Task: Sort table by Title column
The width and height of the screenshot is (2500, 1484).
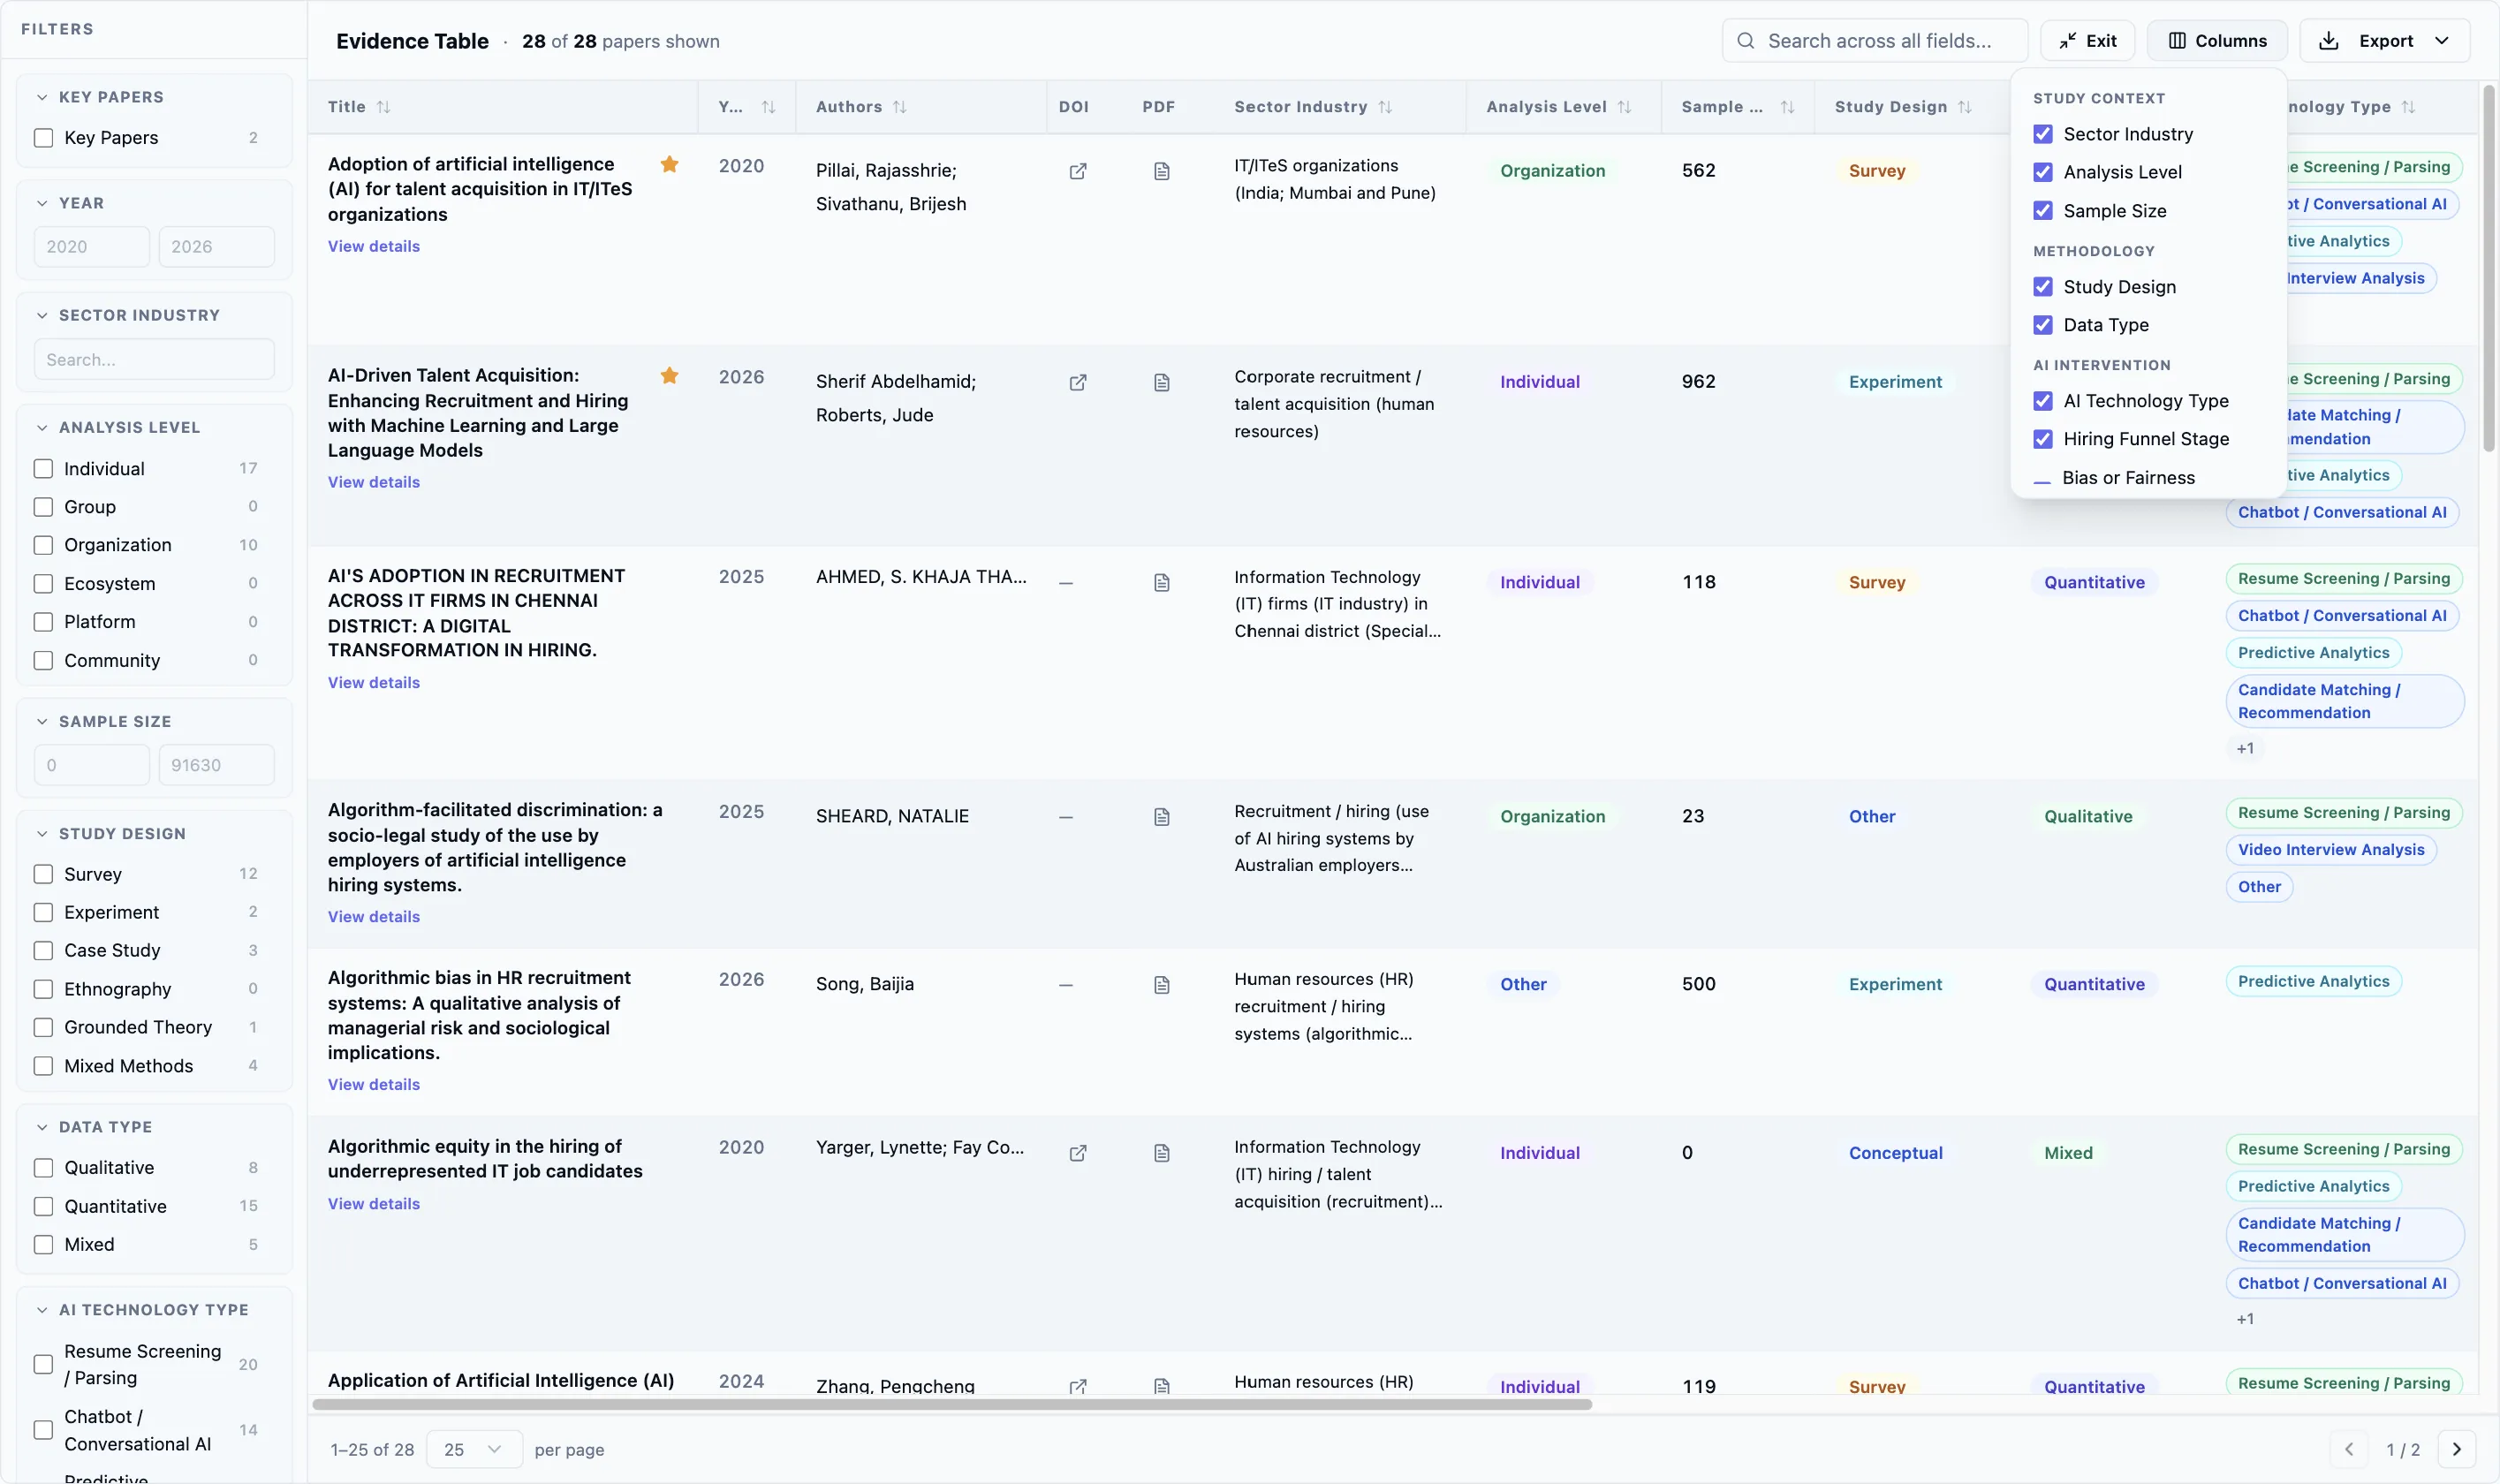Action: pos(383,107)
